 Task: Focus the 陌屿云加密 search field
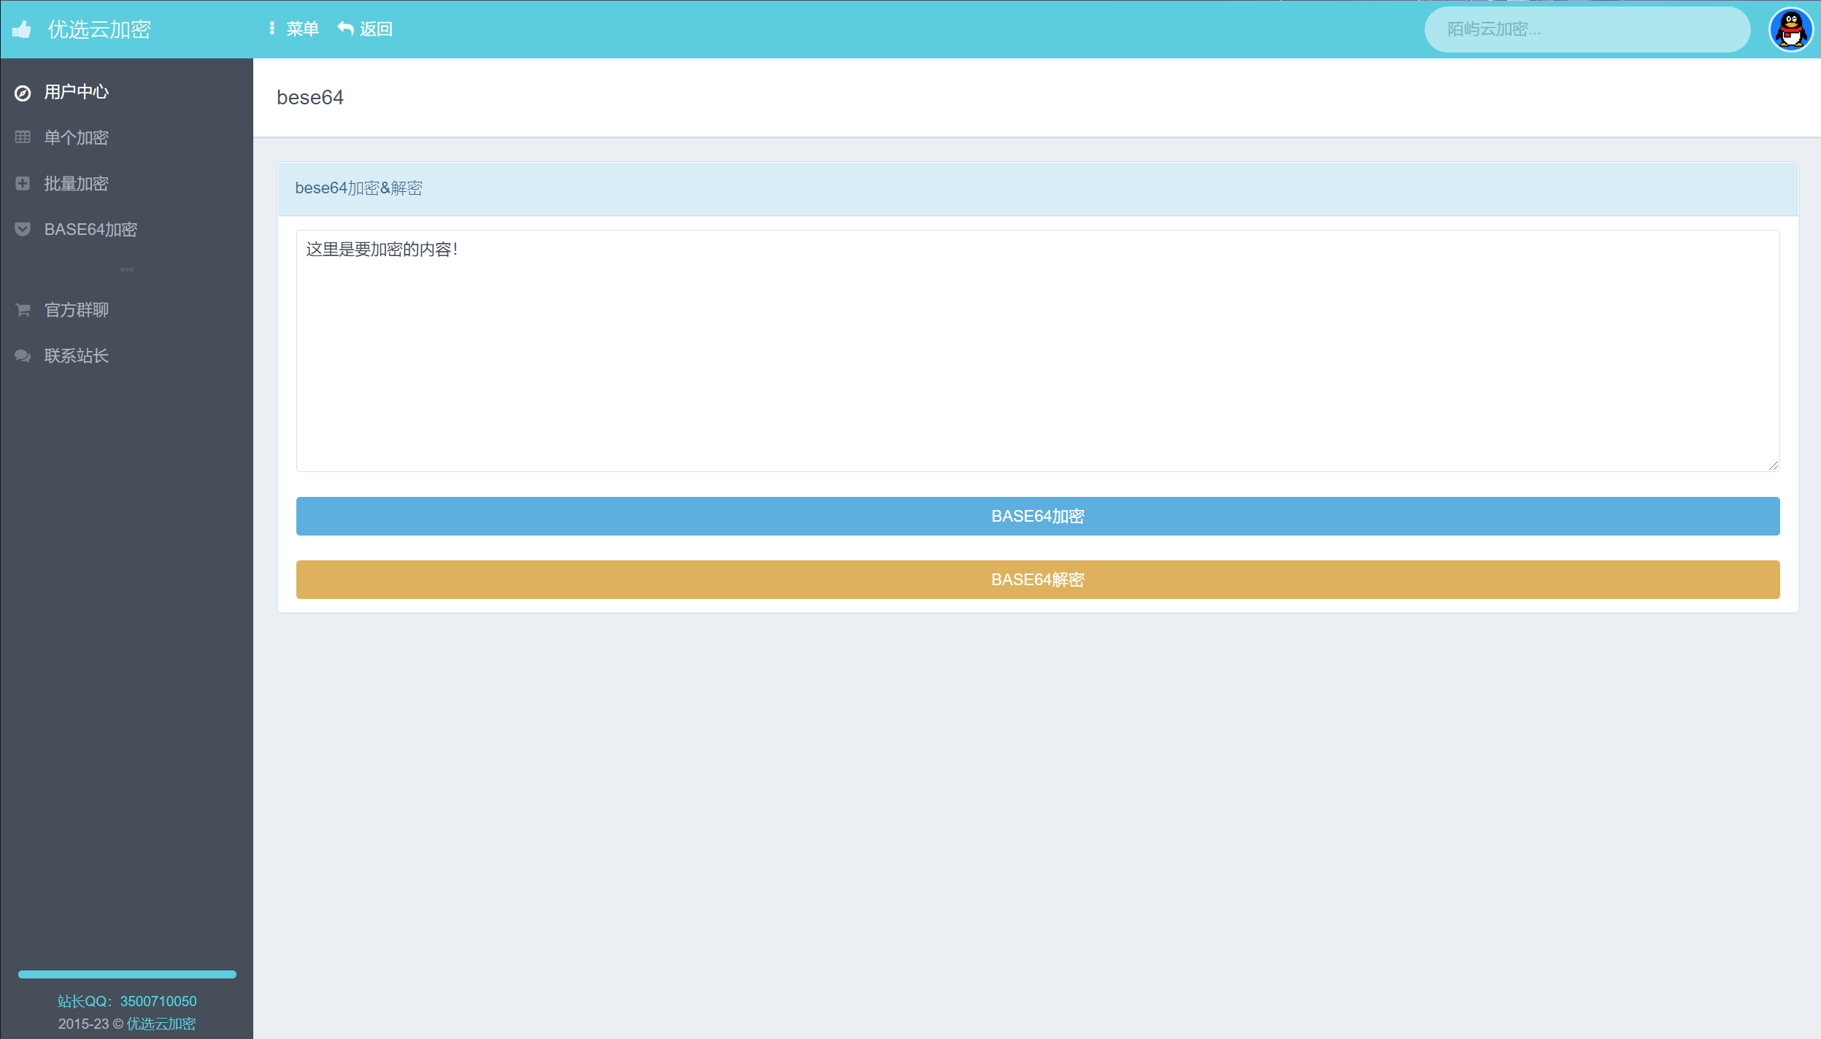click(1587, 29)
